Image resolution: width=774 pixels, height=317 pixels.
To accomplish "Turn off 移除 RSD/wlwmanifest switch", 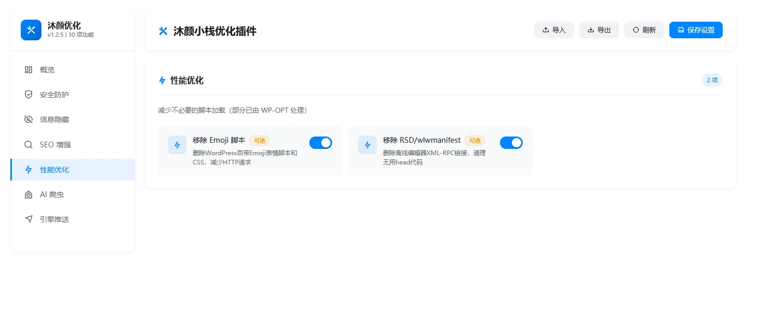I will 511,143.
